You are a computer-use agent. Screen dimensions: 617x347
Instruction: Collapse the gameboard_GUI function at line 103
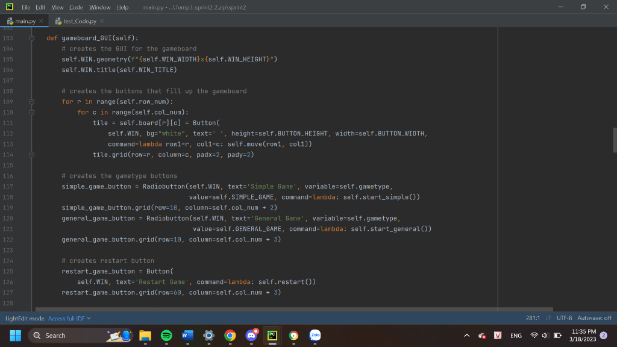(32, 38)
